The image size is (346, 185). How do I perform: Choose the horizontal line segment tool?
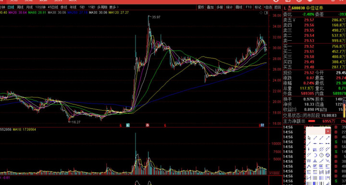pos(328,143)
